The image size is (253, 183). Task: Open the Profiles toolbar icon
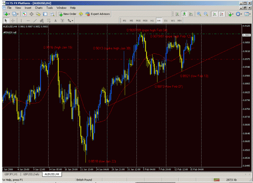(x=14, y=14)
